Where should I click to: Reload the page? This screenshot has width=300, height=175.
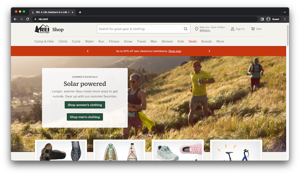pos(28,19)
